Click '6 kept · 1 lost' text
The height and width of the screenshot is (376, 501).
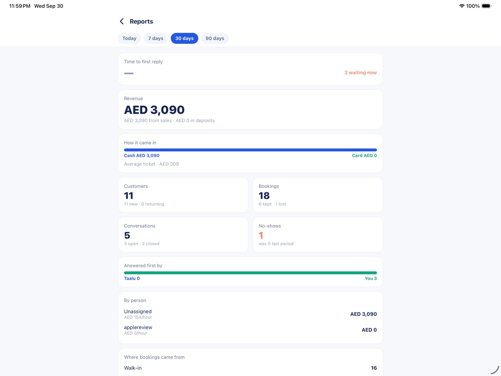click(x=272, y=204)
